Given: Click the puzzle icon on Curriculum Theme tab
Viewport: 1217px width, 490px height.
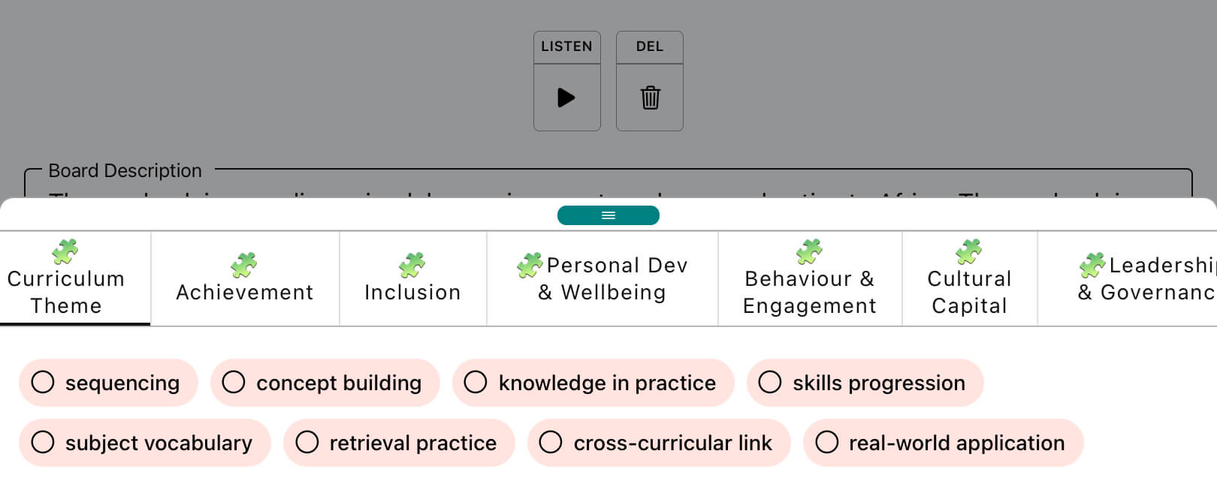Looking at the screenshot, I should [65, 251].
